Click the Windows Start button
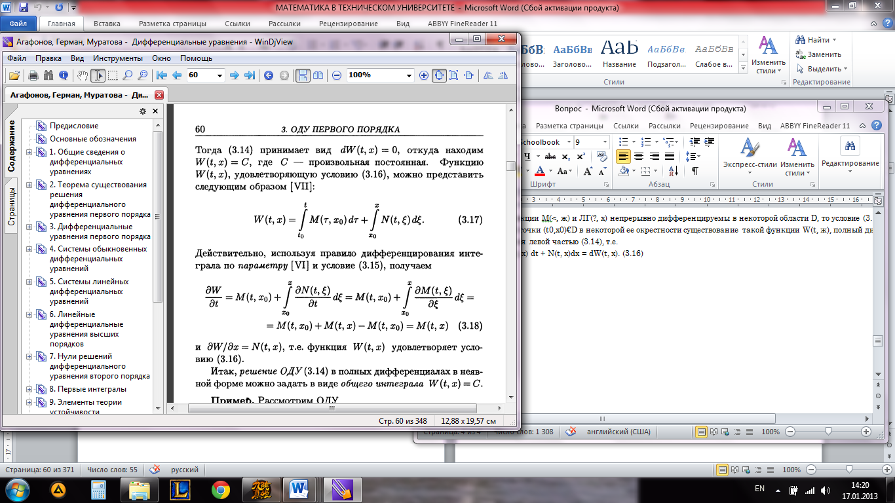 point(18,489)
